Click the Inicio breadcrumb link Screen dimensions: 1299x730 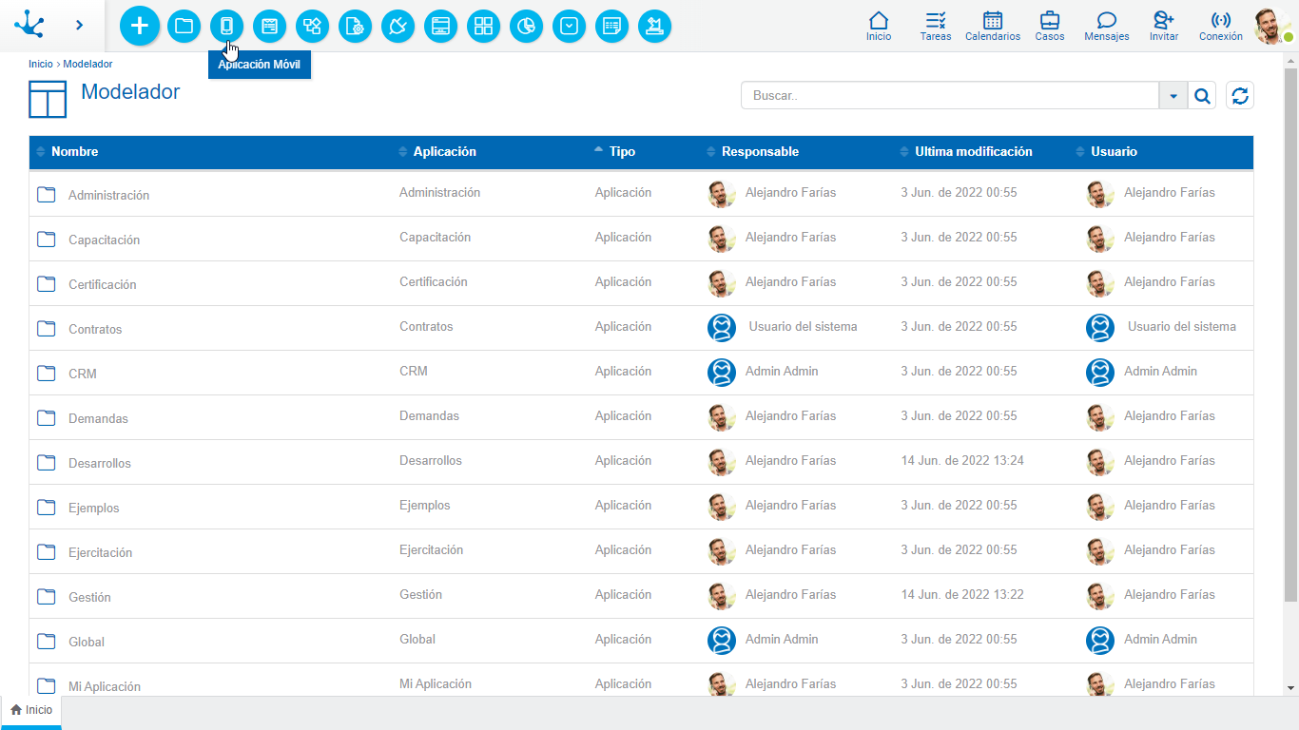pos(41,64)
